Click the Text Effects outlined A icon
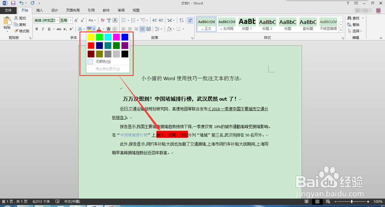 [80, 29]
